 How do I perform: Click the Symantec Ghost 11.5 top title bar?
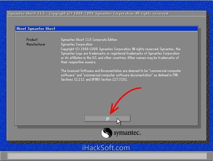88,14
